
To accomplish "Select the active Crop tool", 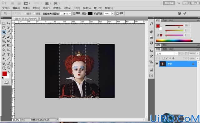I will [x=4, y=32].
